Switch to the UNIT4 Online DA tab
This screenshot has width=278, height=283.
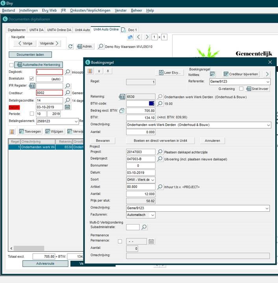[59, 30]
